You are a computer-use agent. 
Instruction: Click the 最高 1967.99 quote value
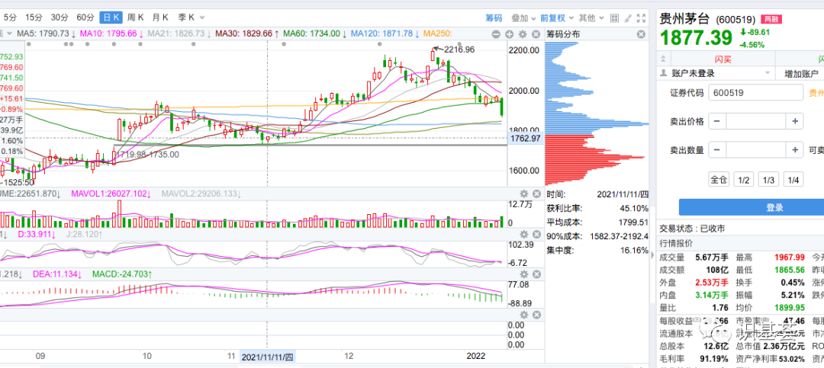788,258
